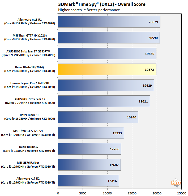
Task: Select the 'MSI Titan GT77 HX (2023)' label
Action: point(30,35)
